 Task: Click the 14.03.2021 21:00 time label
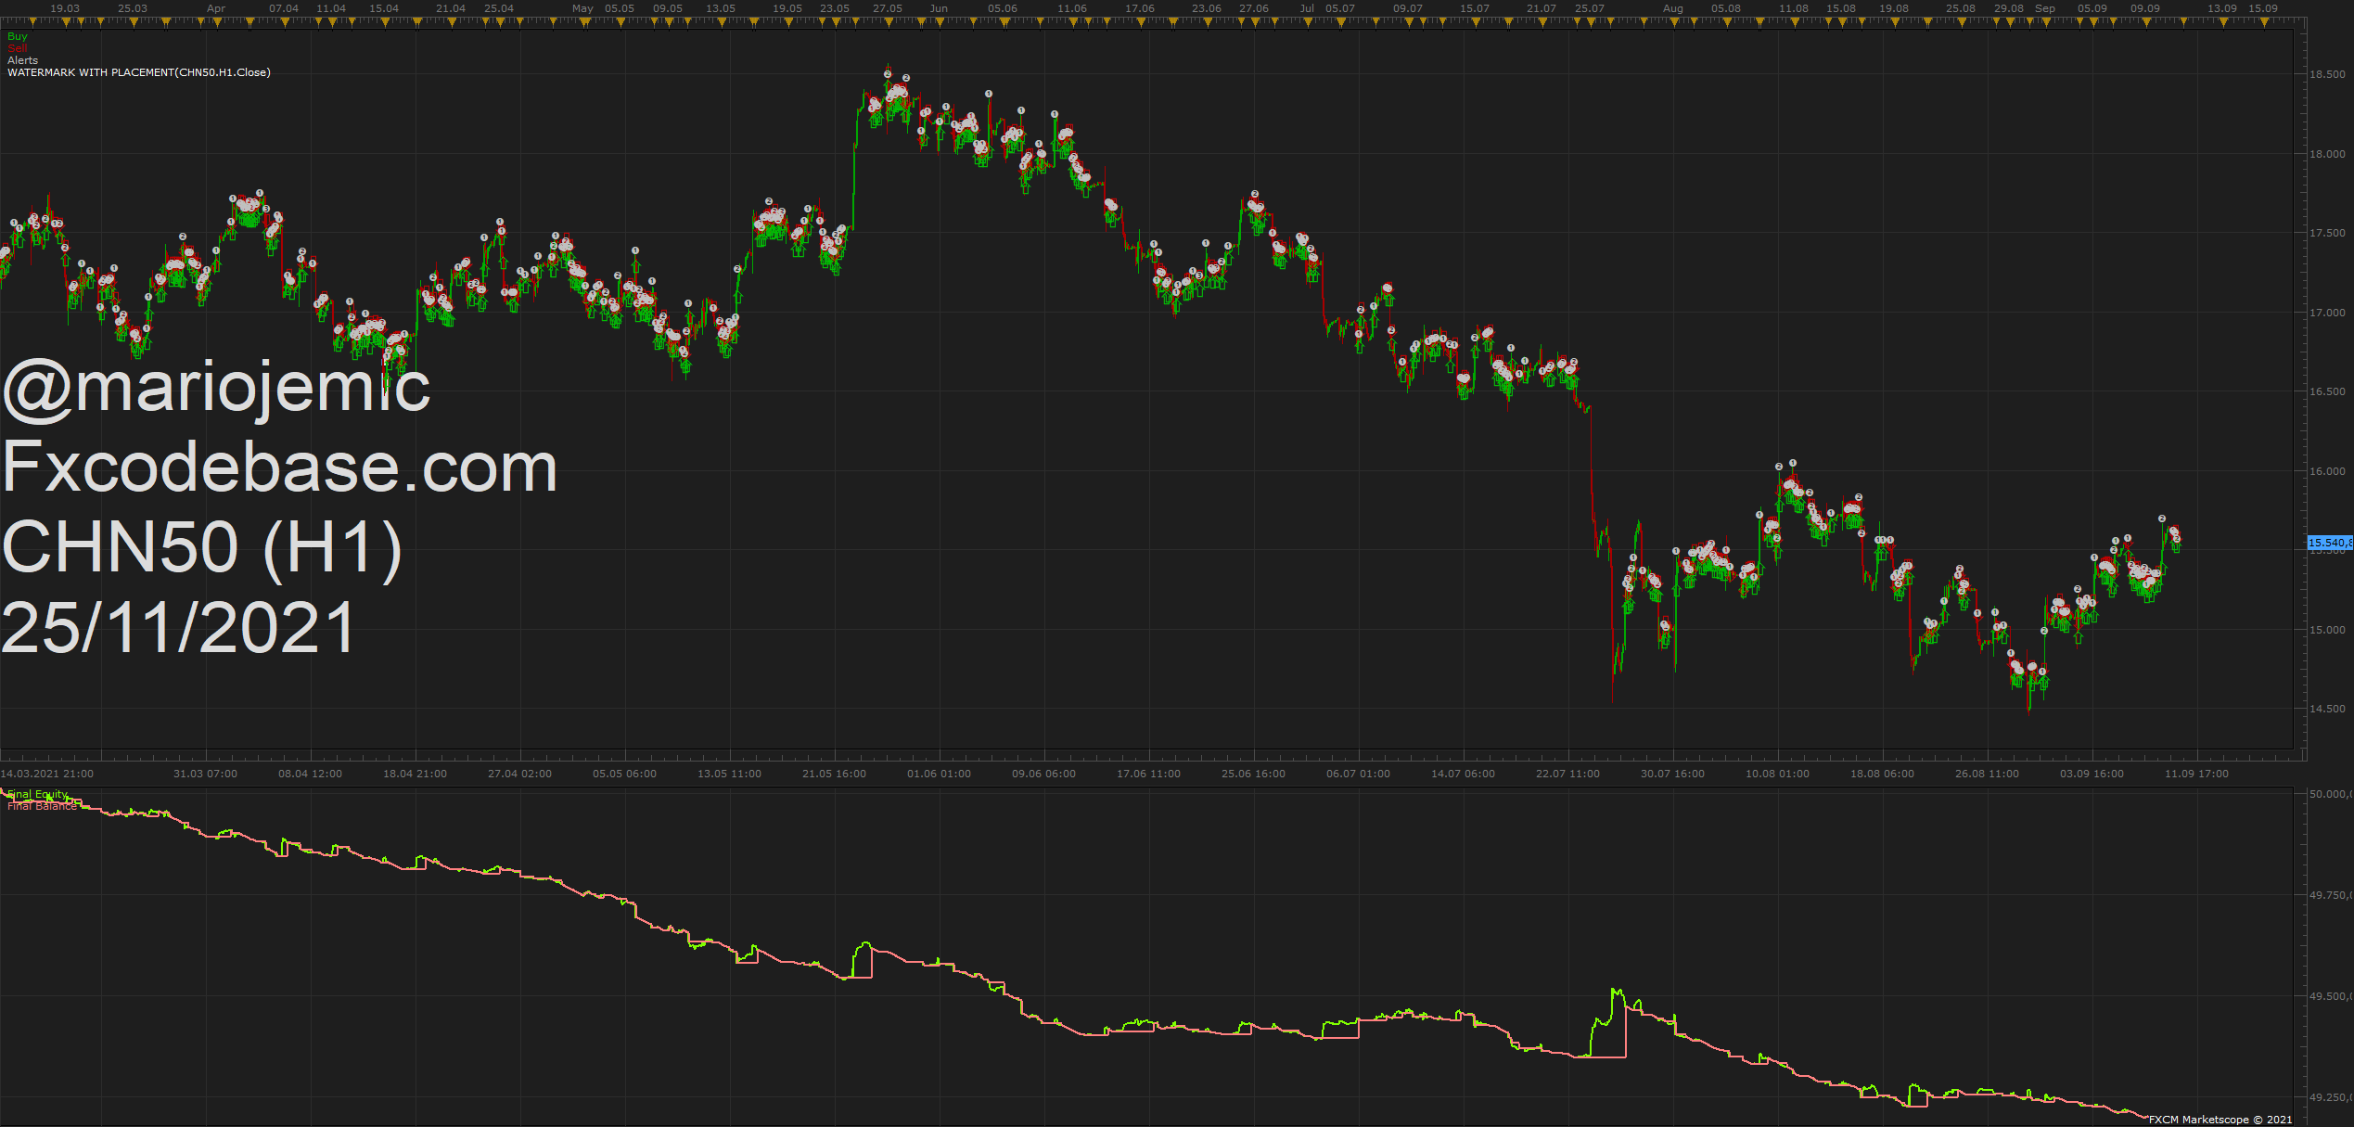(47, 774)
